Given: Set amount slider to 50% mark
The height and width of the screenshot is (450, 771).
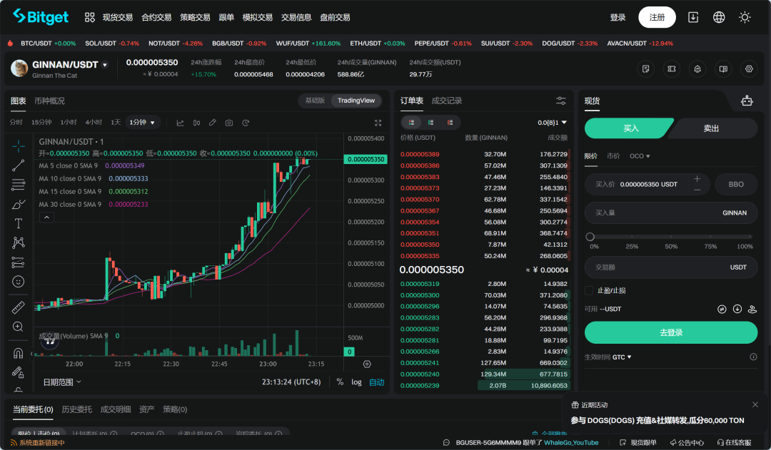Looking at the screenshot, I should click(x=671, y=237).
